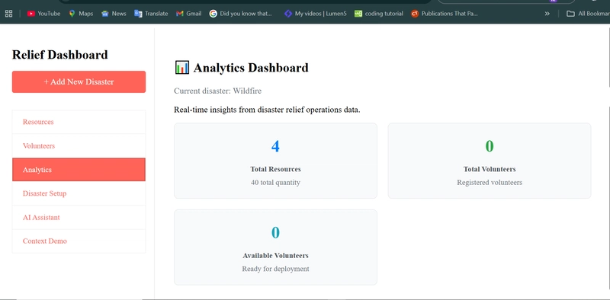Click the teal Available Volunteers value 0
This screenshot has height=300, width=610.
point(275,233)
